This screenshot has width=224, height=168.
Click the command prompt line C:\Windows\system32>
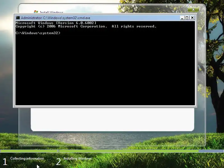[38, 33]
